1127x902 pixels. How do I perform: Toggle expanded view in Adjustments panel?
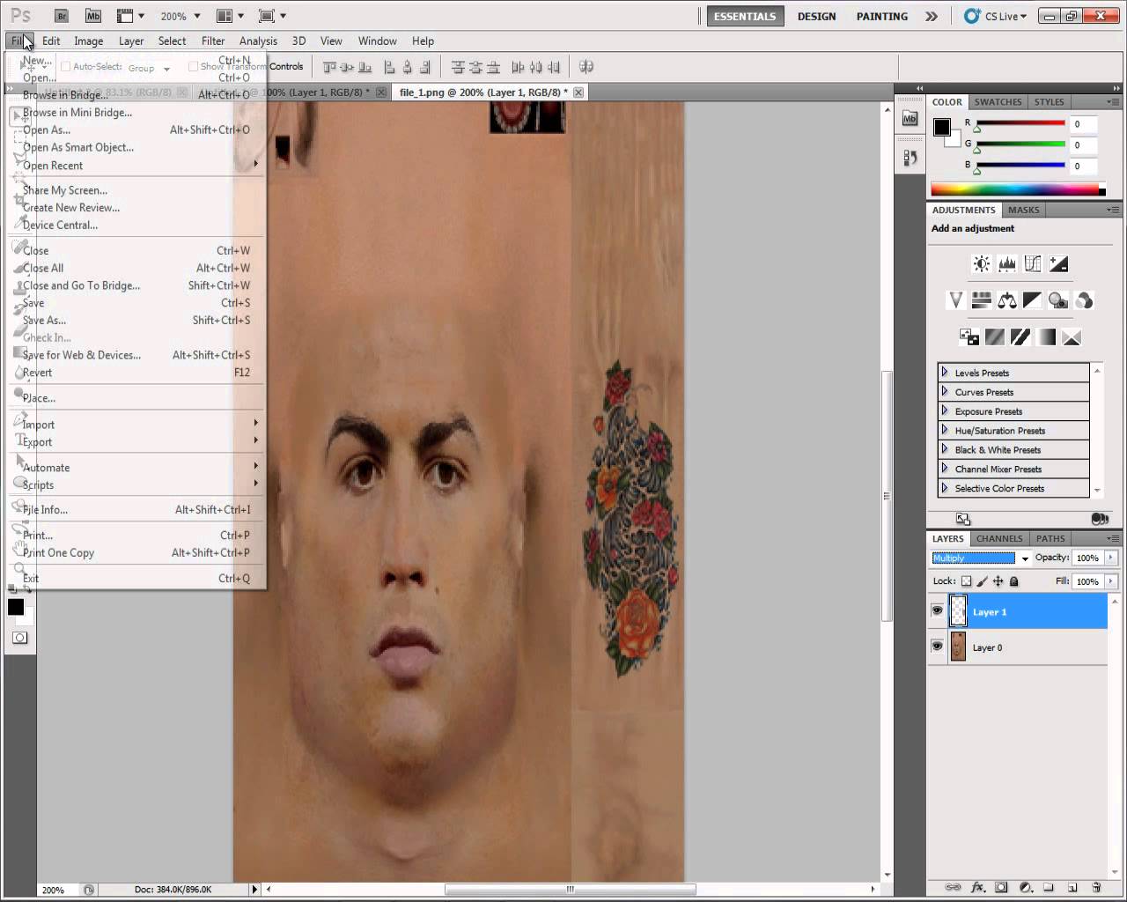pyautogui.click(x=963, y=520)
